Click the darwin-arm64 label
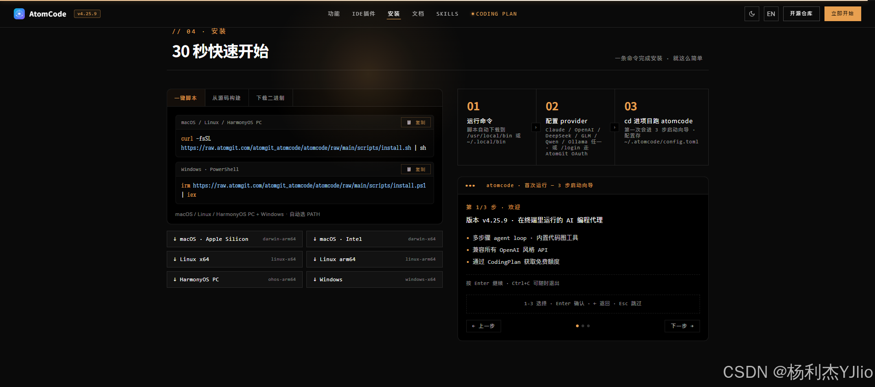The height and width of the screenshot is (387, 875). pos(279,239)
